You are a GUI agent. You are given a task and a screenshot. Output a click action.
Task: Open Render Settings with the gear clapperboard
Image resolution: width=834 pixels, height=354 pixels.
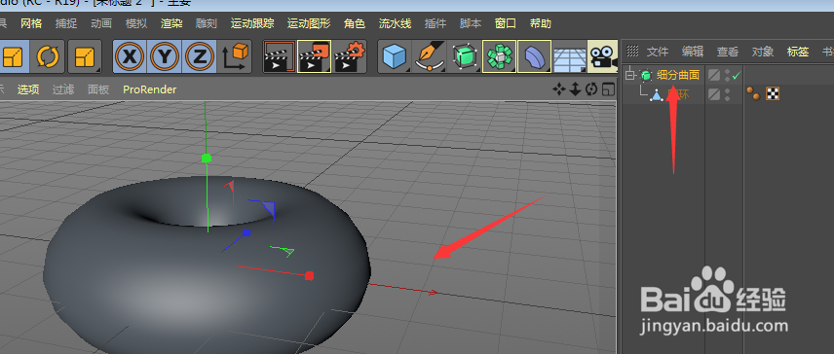click(350, 56)
